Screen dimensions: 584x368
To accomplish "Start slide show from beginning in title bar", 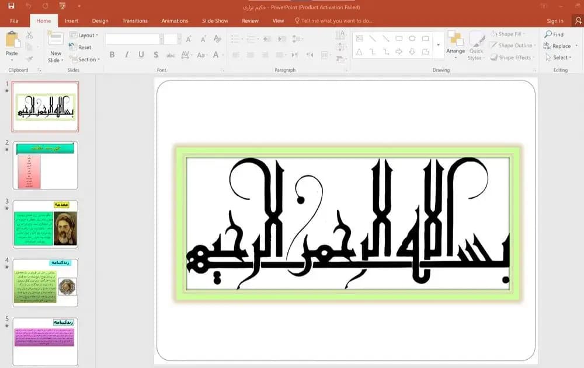I will click(62, 6).
